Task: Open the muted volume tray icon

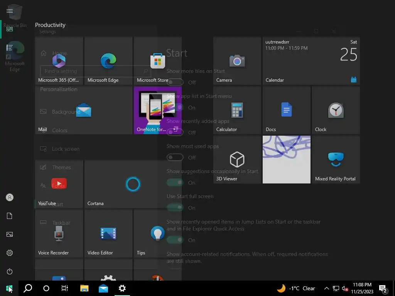Action: pyautogui.click(x=345, y=288)
